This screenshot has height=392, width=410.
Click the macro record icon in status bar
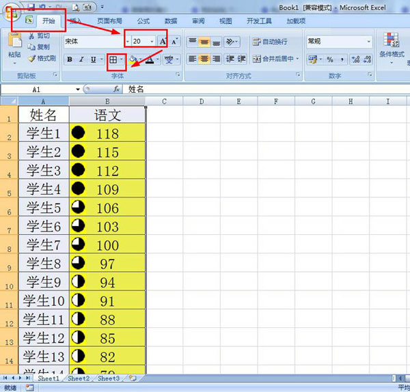(x=29, y=388)
